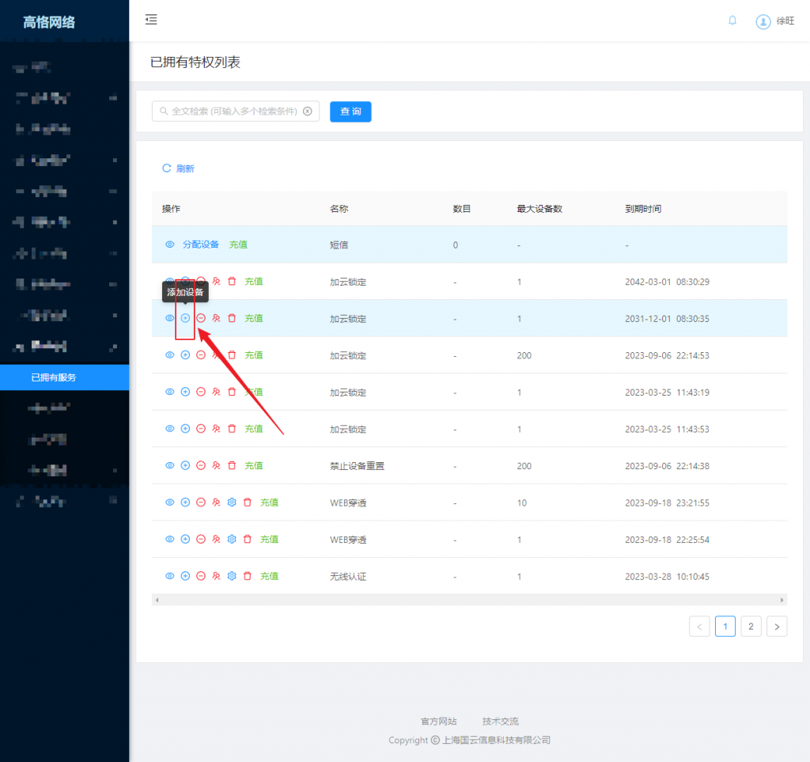
Task: Click 刷新 to refresh the list
Action: coord(179,169)
